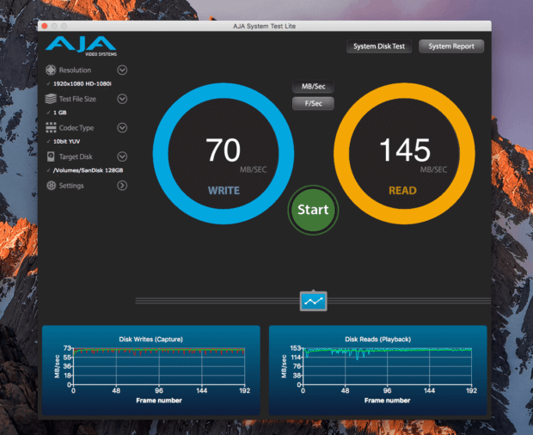Open the System Report tab
This screenshot has width=533, height=435.
coord(451,46)
